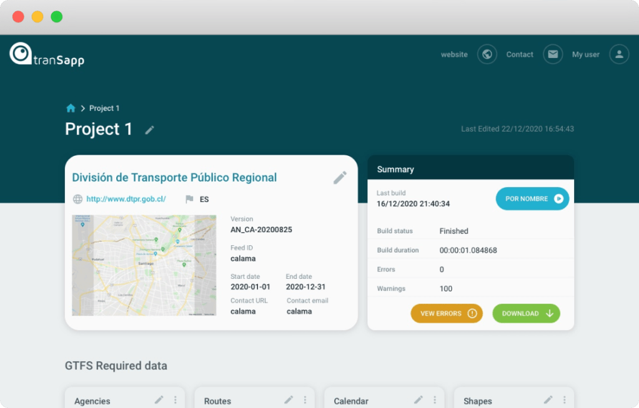Click the My user profile icon
The height and width of the screenshot is (408, 639).
point(618,54)
